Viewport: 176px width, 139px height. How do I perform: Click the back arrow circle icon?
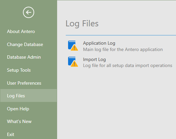click(x=29, y=12)
